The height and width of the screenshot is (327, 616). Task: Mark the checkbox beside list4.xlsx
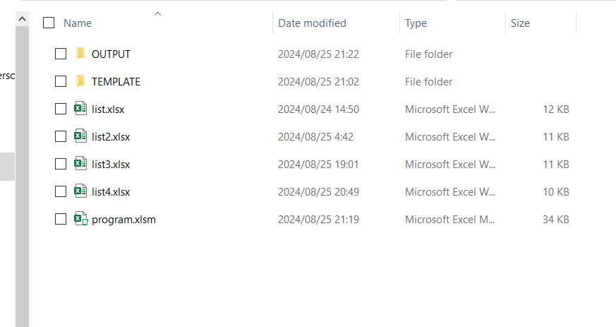coord(61,191)
